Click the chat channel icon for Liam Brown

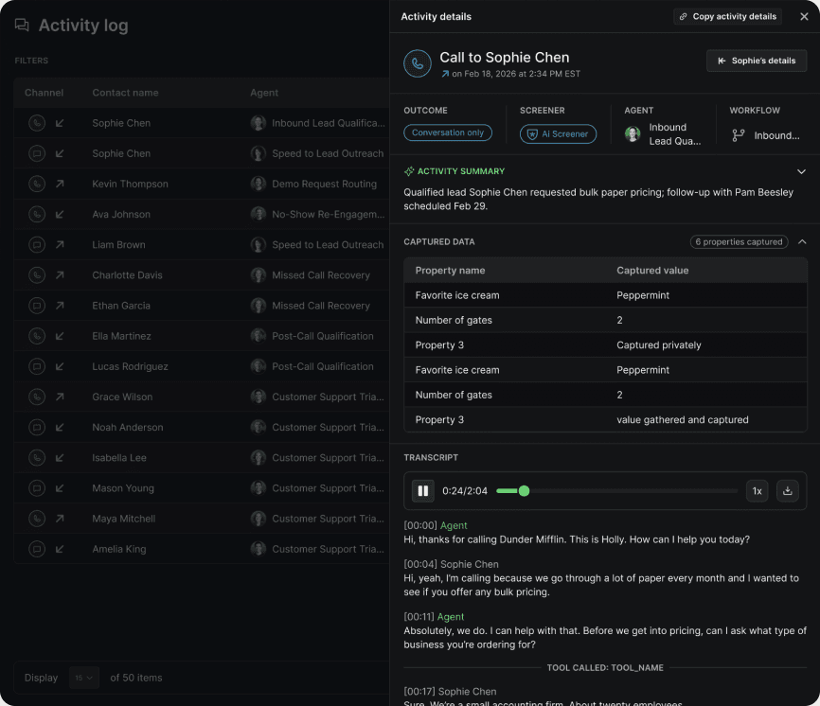coord(37,244)
